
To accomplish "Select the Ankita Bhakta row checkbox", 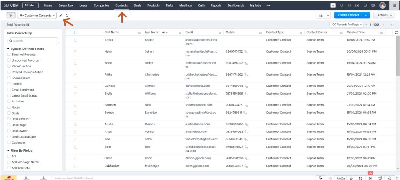I will [75, 40].
